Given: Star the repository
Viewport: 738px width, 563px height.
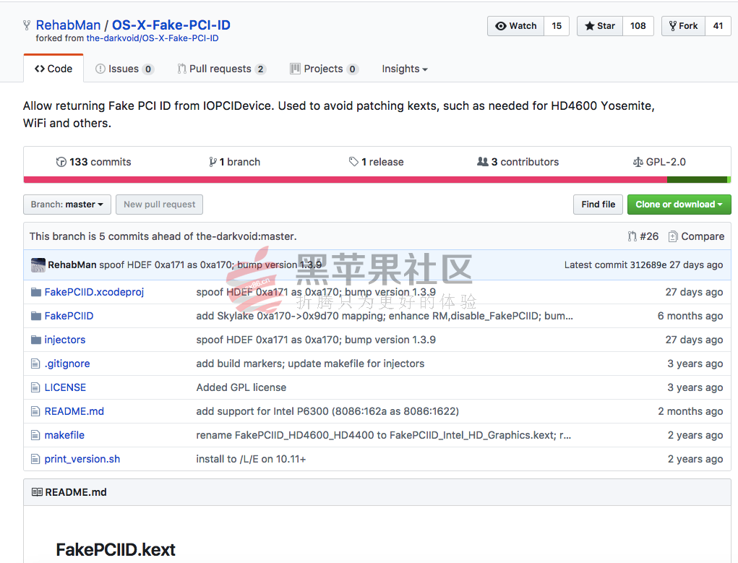Looking at the screenshot, I should point(600,26).
